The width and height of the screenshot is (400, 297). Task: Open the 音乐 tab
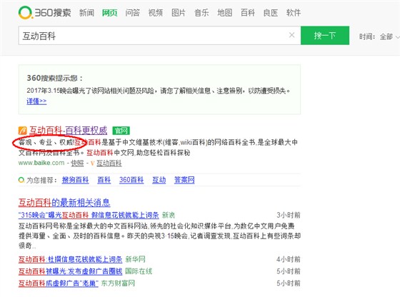[201, 12]
